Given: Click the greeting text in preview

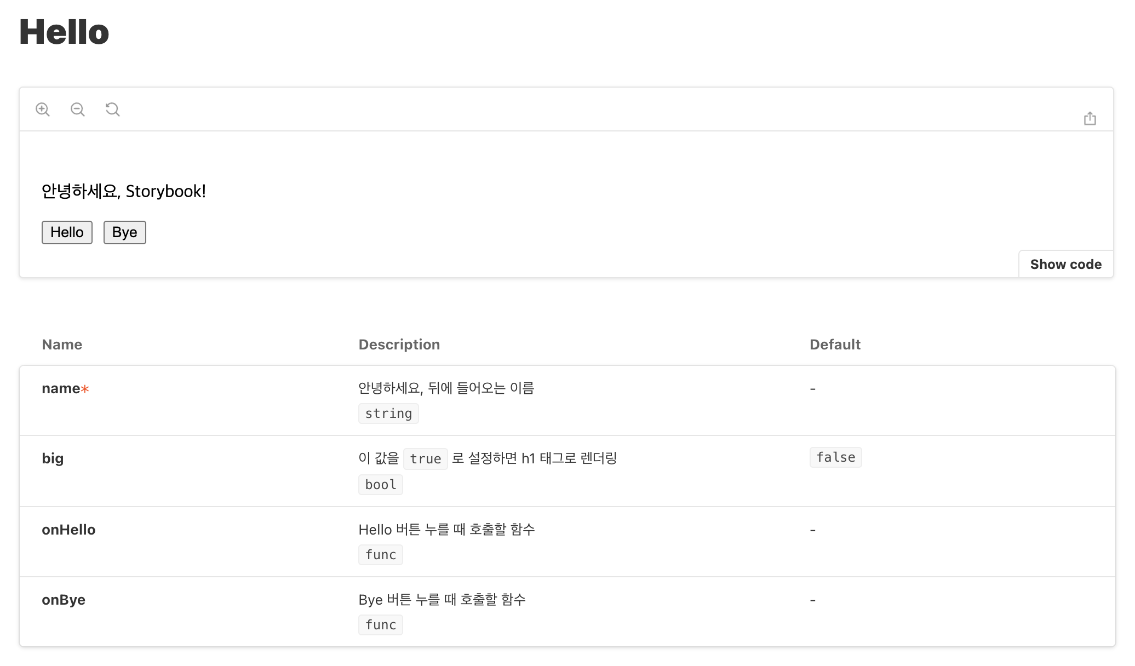Looking at the screenshot, I should (124, 191).
